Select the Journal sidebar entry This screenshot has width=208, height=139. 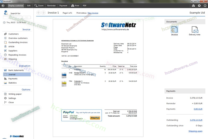pyautogui.click(x=17, y=74)
